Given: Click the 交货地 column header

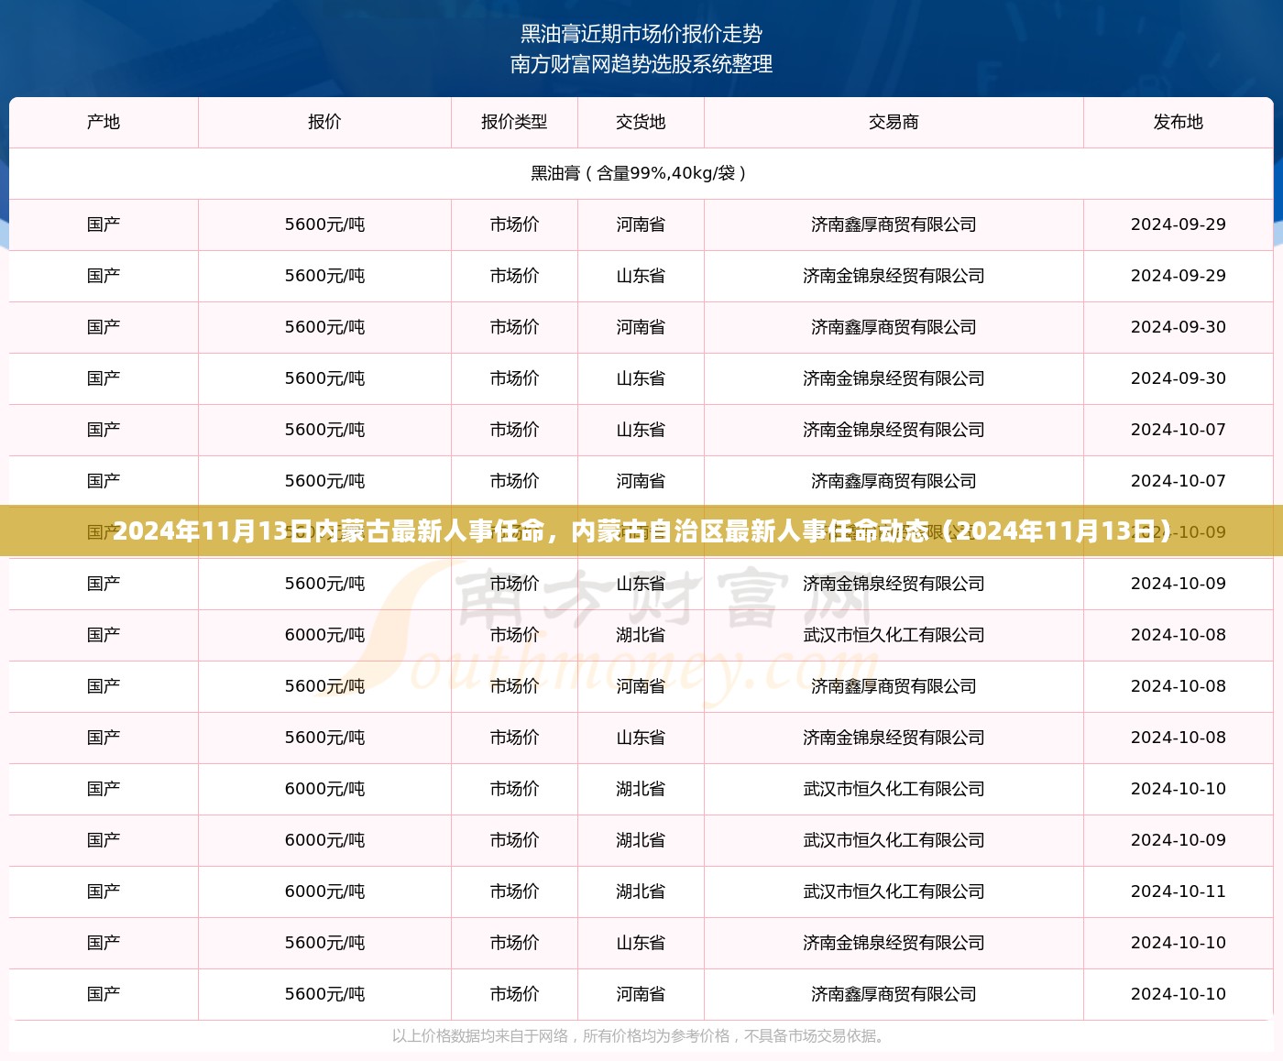Looking at the screenshot, I should click(x=641, y=122).
